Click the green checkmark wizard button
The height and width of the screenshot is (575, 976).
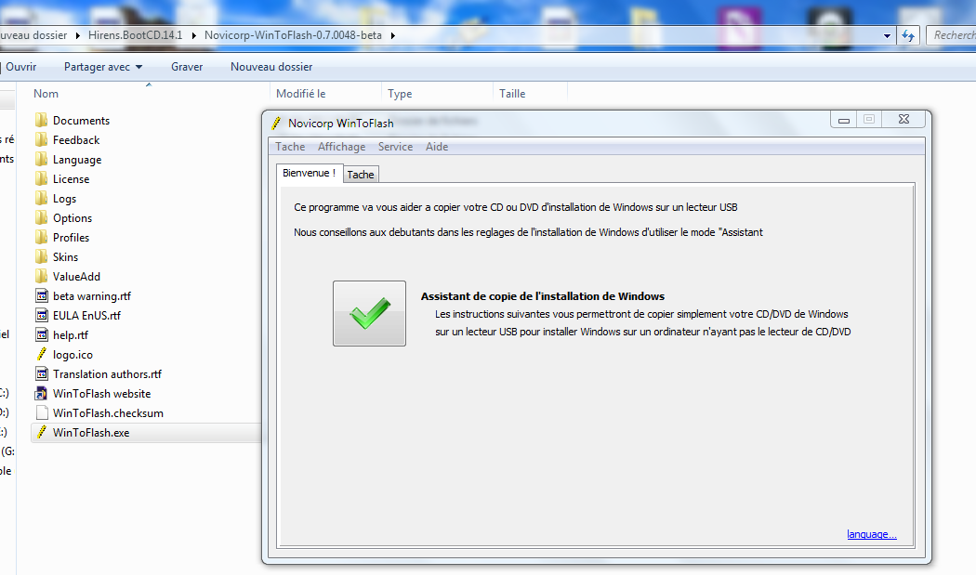[x=369, y=314]
